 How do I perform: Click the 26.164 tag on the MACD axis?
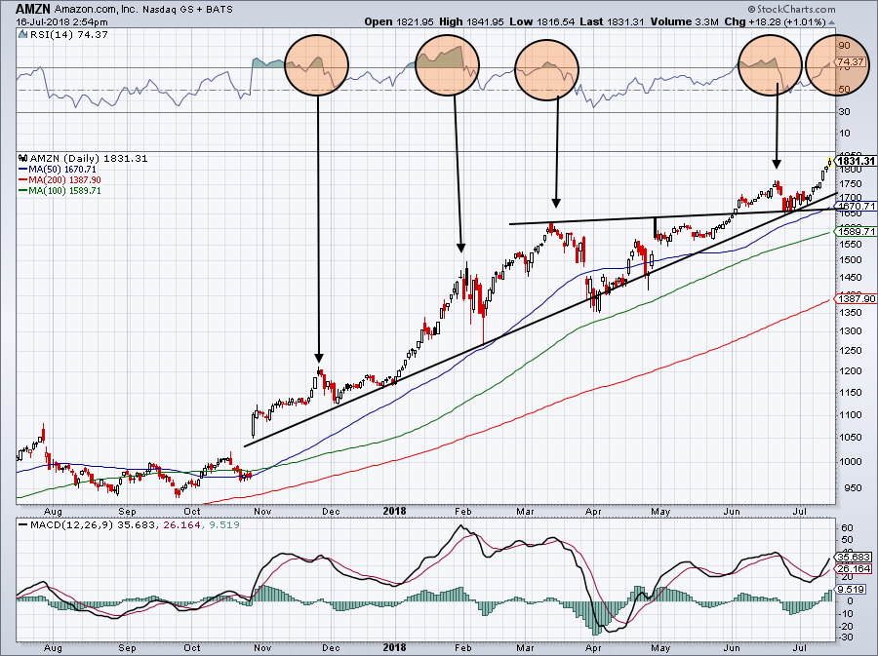[x=854, y=568]
